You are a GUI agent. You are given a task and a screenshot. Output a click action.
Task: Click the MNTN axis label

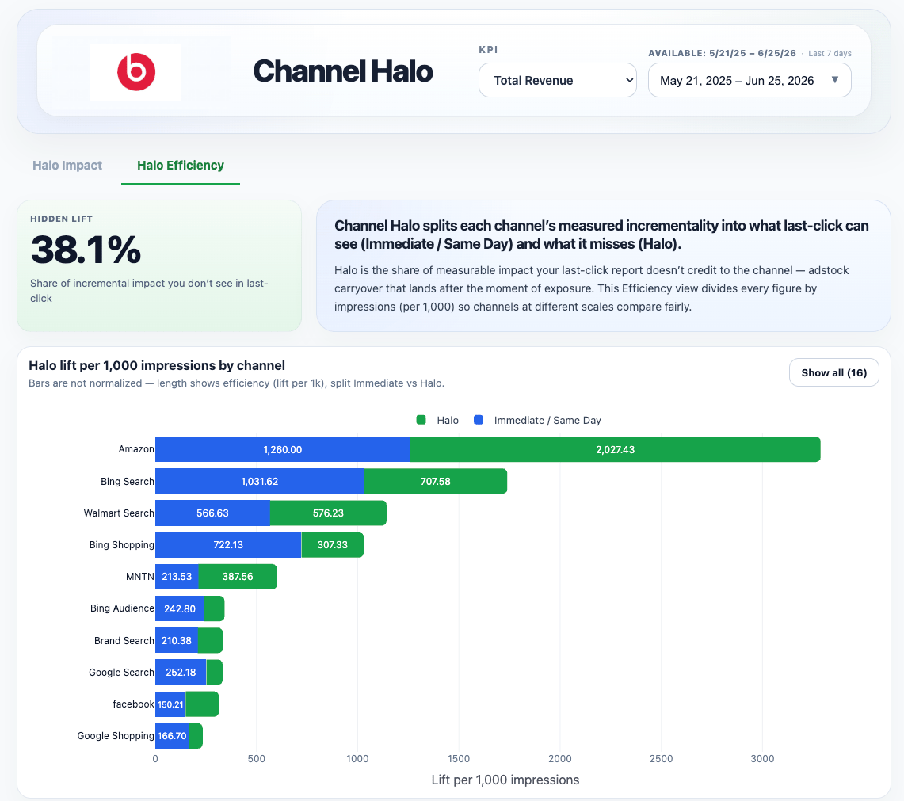pyautogui.click(x=140, y=577)
